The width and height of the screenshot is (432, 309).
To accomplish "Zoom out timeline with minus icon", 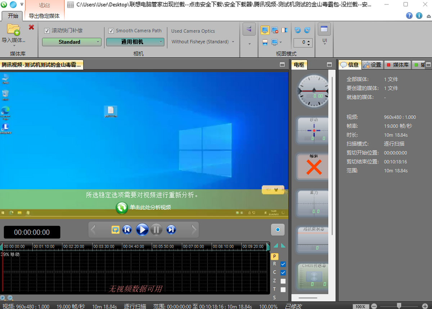I will (x=10, y=298).
